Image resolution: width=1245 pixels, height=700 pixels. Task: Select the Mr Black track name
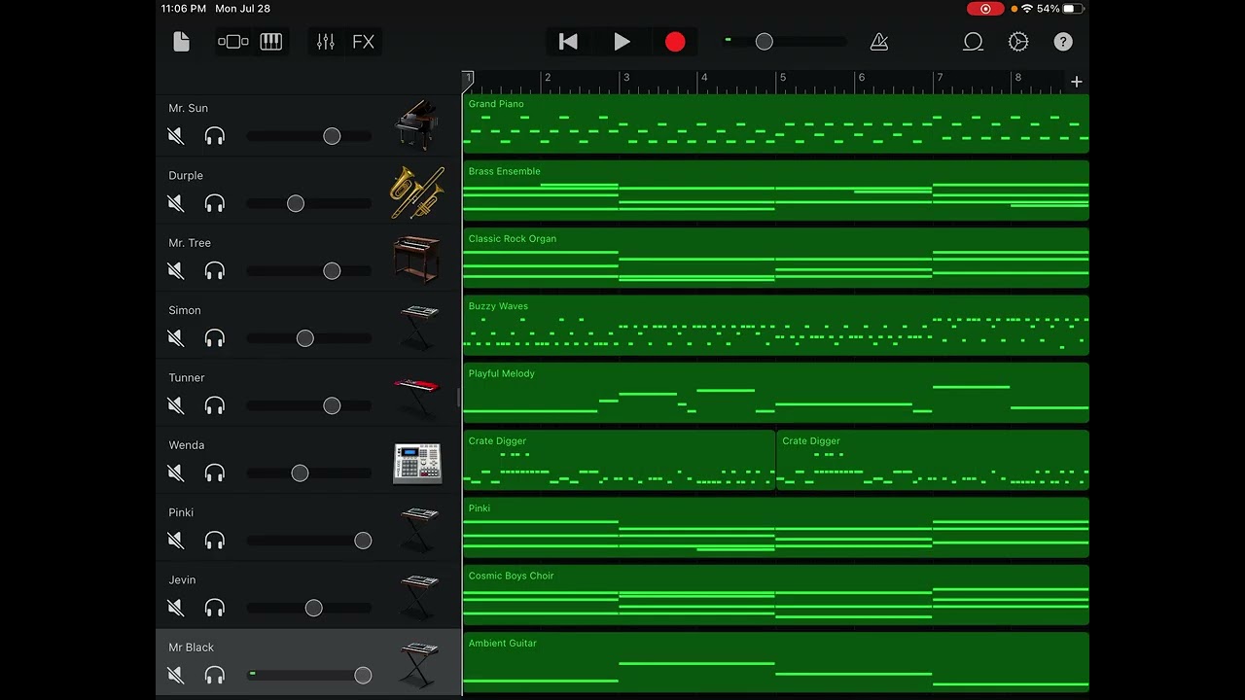pyautogui.click(x=192, y=647)
